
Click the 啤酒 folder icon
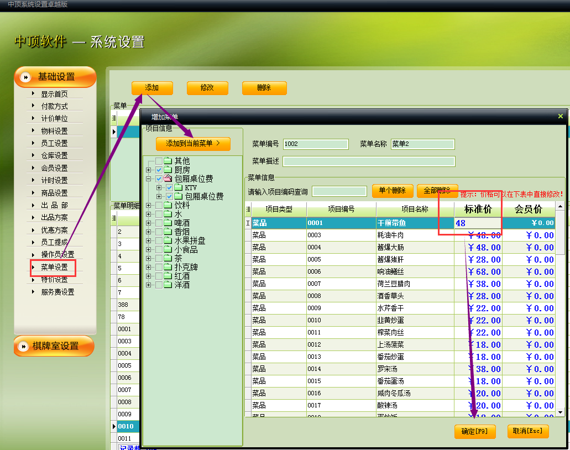(x=168, y=223)
